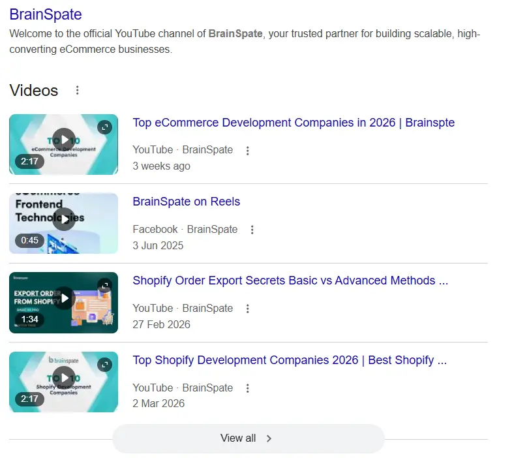Viewport: 512px width, 458px height.
Task: Expand preview on the Shopify Development Companies thumbnail
Action: pos(104,365)
